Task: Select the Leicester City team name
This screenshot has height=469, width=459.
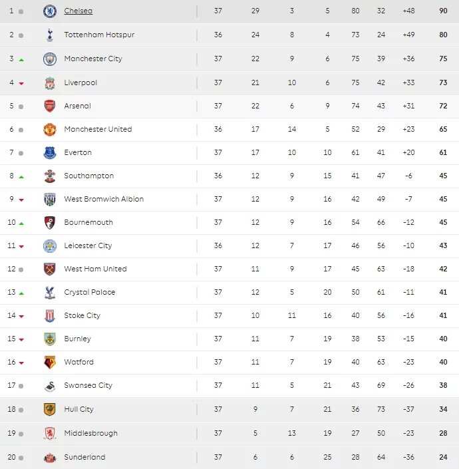Action: (88, 245)
